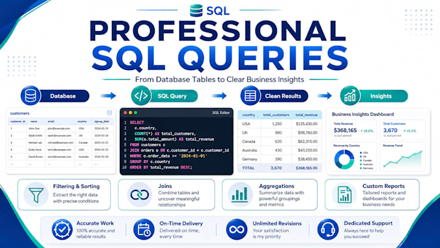Click the Total Revenue $368,165 value
Viewport: 440px width, 248px height.
coord(345,130)
